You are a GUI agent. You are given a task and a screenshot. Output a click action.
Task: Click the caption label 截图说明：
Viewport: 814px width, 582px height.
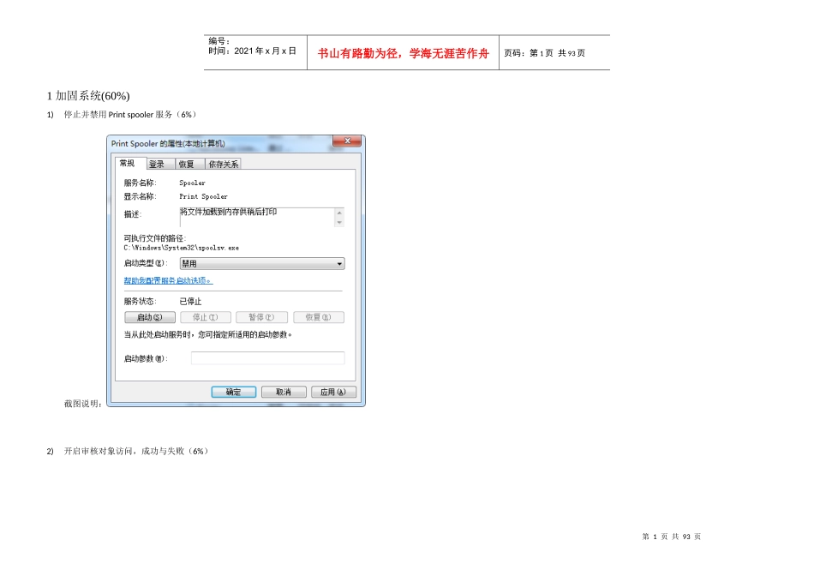pos(83,404)
